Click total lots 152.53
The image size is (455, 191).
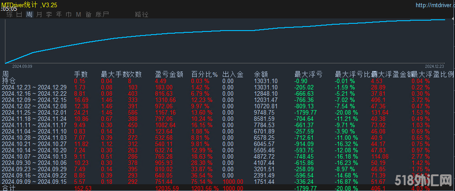click(83, 188)
